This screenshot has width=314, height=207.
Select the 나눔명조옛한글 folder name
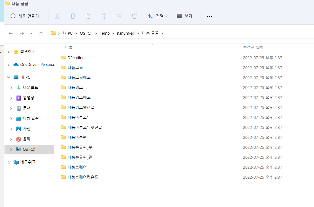pos(81,107)
